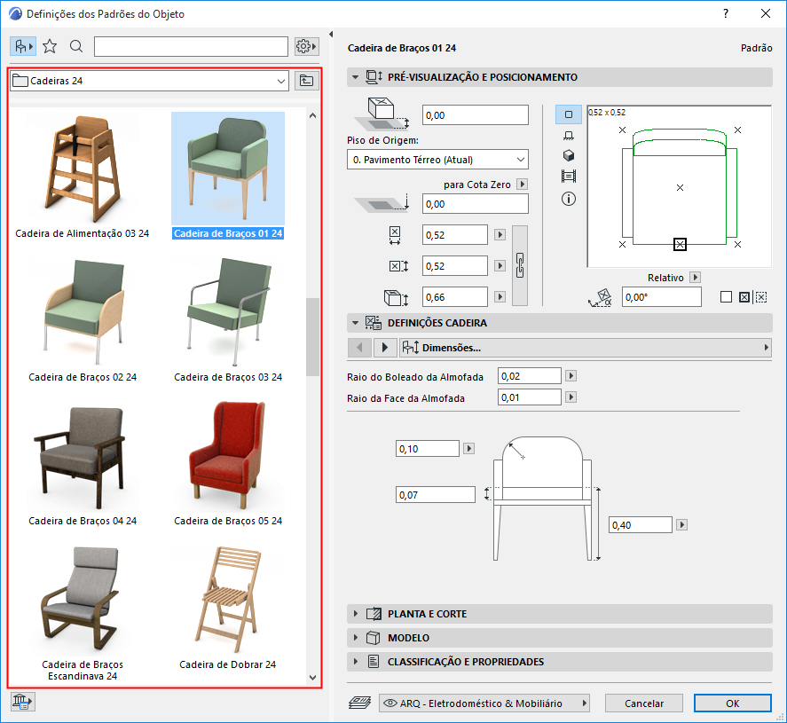Image resolution: width=787 pixels, height=723 pixels.
Task: Show the object info preview icon
Action: pos(569,199)
